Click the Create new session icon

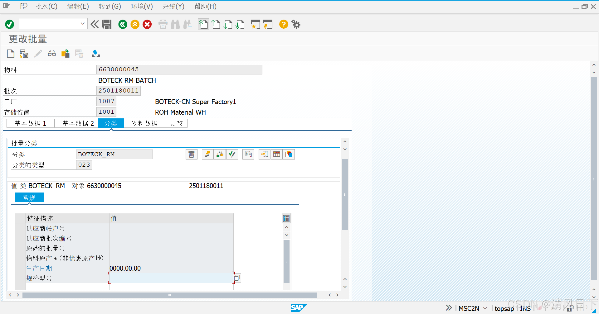[x=256, y=24]
